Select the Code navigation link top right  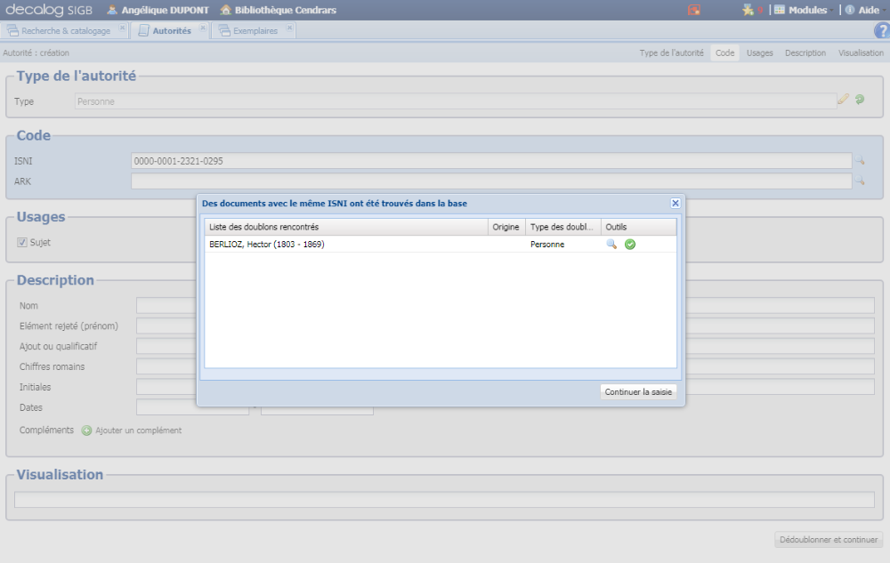(724, 52)
